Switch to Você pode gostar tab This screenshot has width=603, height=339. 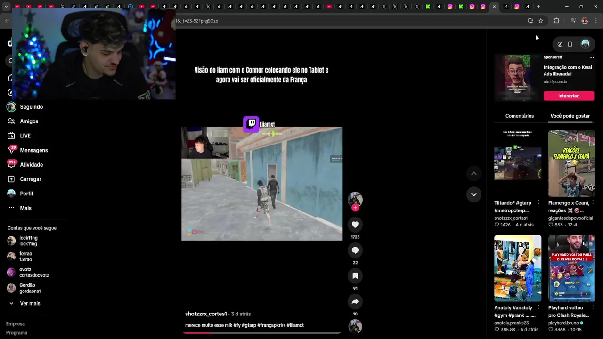(x=570, y=116)
